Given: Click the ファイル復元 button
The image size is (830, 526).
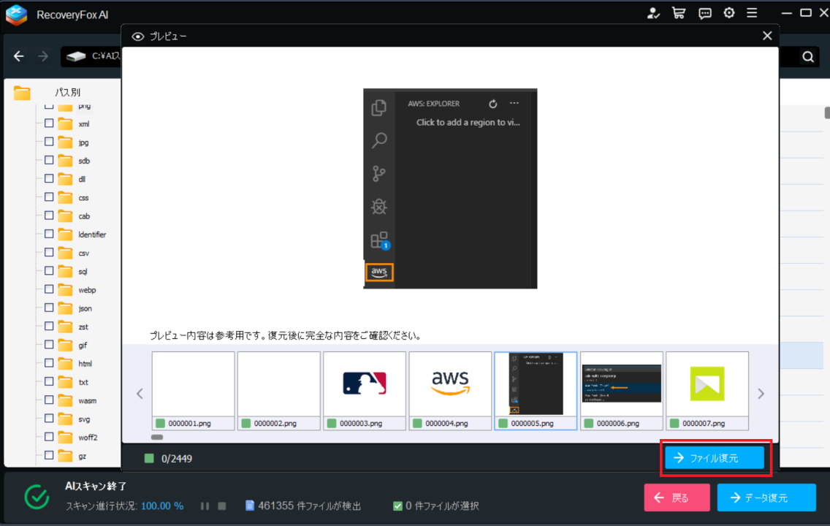Looking at the screenshot, I should click(714, 458).
